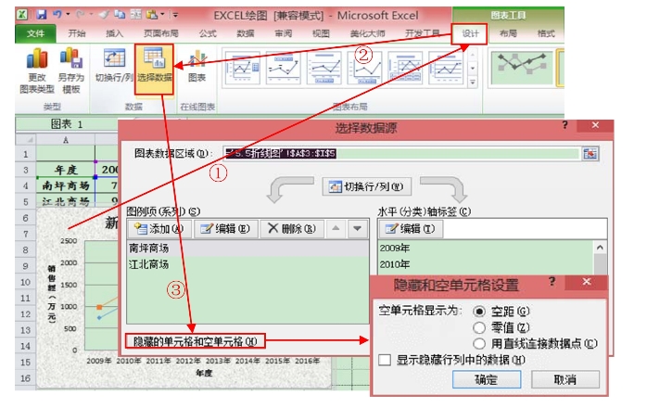Select 2009年 in axis labels list

[x=486, y=249]
